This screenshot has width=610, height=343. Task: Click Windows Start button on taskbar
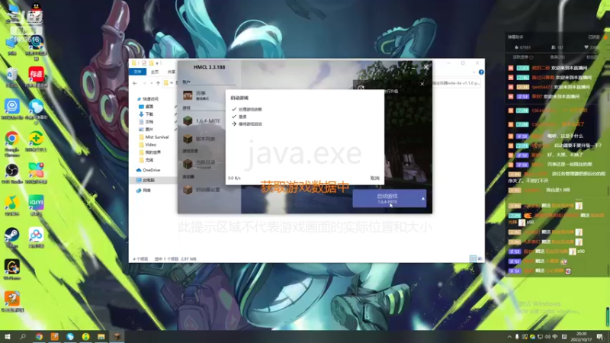(x=7, y=336)
